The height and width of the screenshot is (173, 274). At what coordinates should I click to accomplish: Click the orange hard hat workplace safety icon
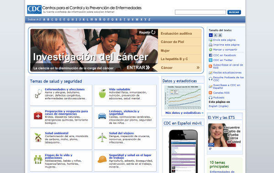click(x=102, y=159)
